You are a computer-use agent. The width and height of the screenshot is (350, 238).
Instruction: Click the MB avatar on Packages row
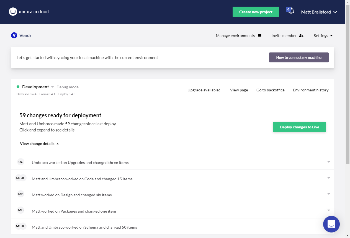click(21, 210)
